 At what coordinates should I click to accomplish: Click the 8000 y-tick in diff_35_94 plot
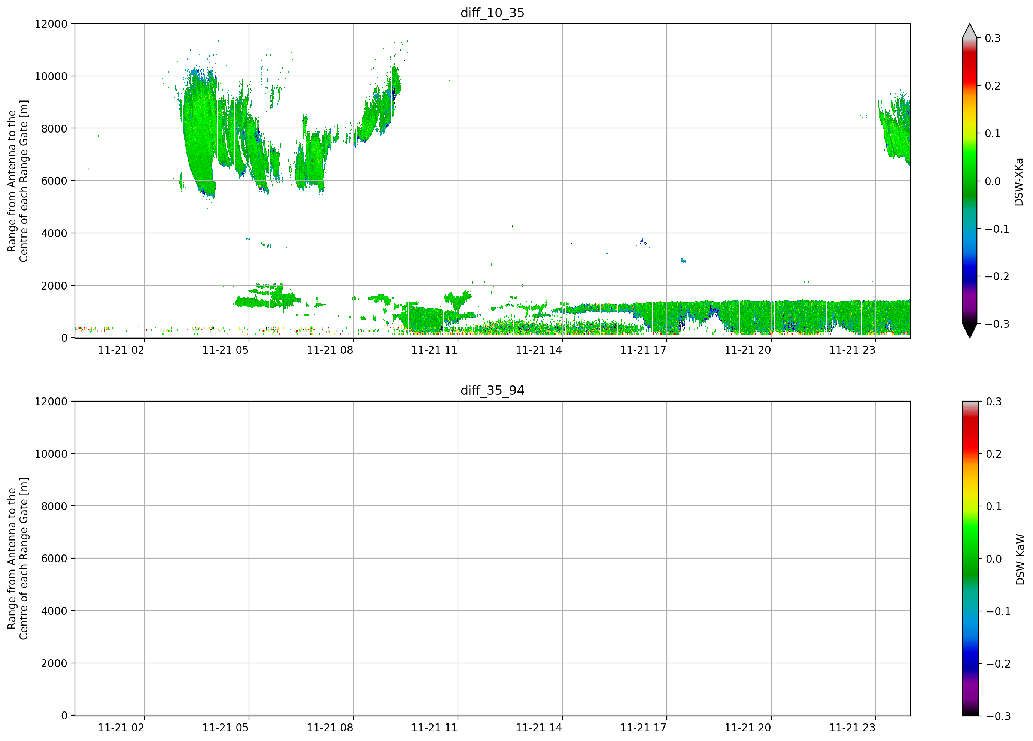54,506
